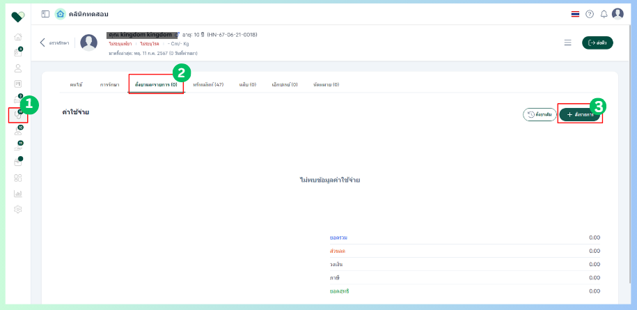This screenshot has width=637, height=310.
Task: Switch to the คนไข้ tab
Action: pos(76,84)
